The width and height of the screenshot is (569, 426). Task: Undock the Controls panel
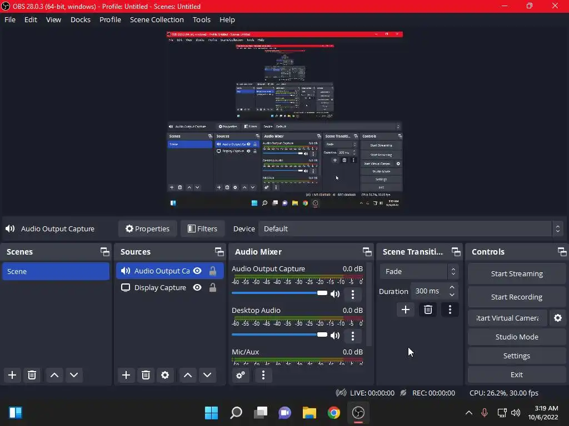(562, 252)
